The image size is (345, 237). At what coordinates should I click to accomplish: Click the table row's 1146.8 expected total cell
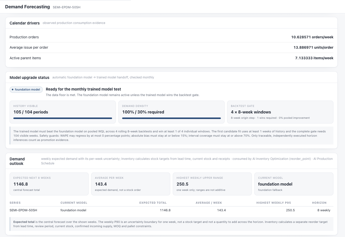coord(165,210)
